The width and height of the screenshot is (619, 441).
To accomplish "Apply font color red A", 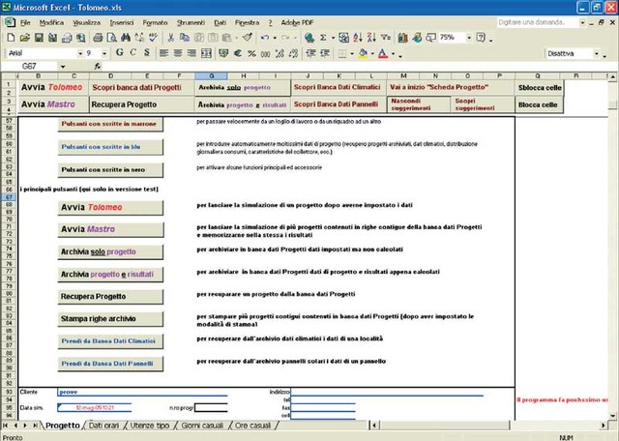I will point(383,53).
